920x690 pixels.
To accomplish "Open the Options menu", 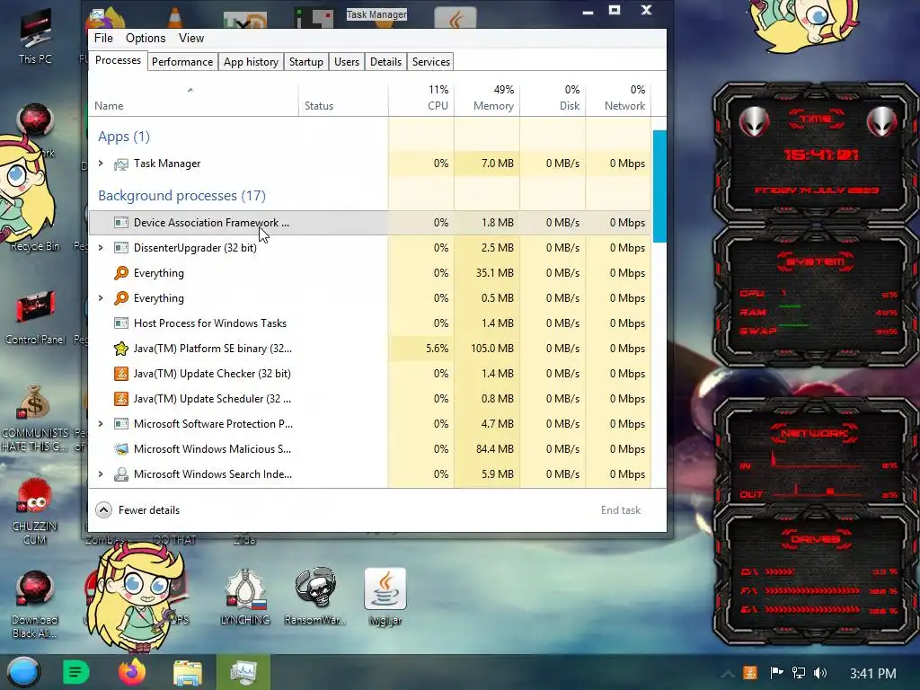I will [146, 38].
